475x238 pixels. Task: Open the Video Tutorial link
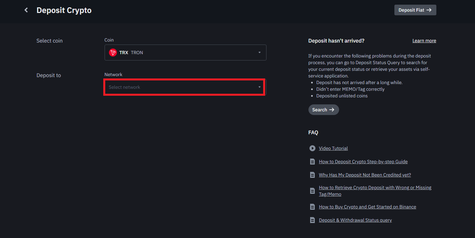coord(333,148)
